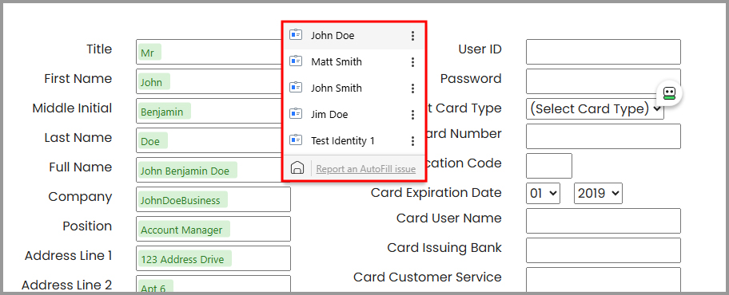The width and height of the screenshot is (729, 295).
Task: Click the card verification code input field
Action: click(549, 166)
